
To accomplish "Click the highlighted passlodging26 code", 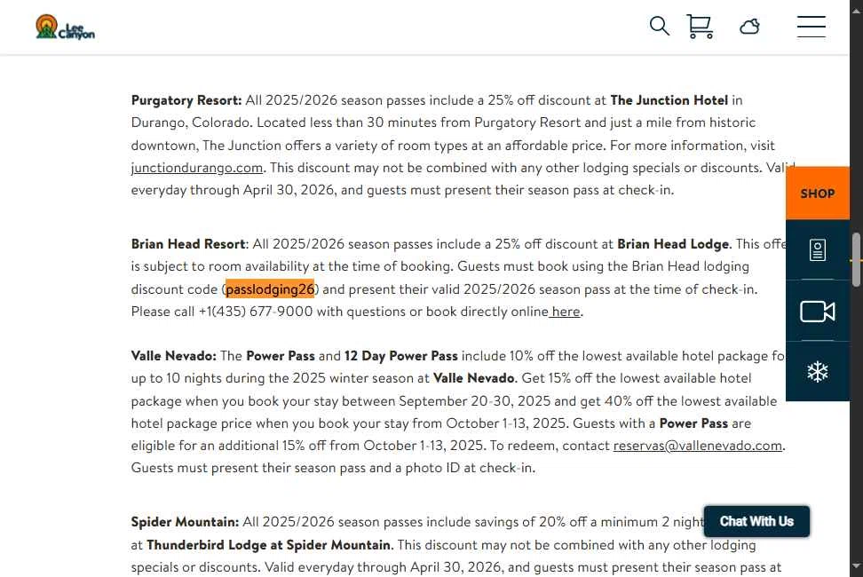I will pos(270,288).
